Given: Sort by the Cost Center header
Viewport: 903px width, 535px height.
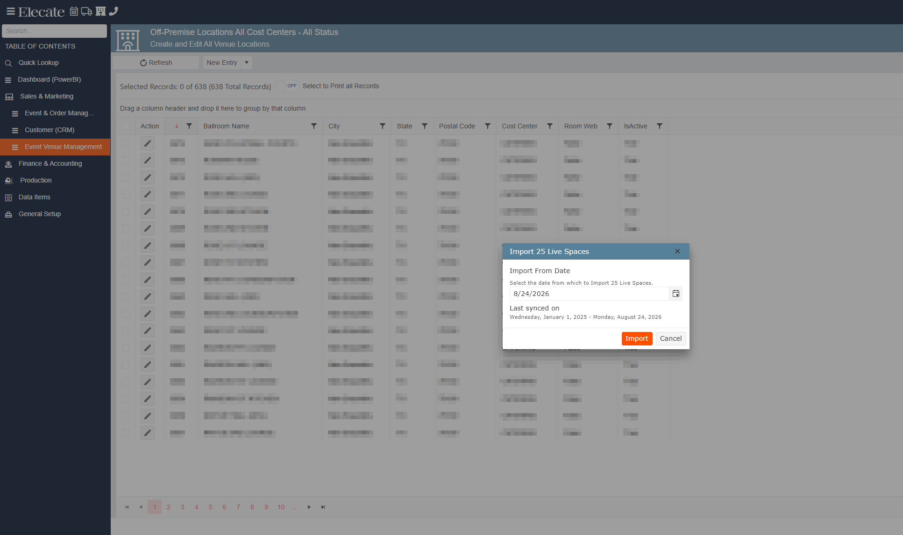Looking at the screenshot, I should pos(519,126).
